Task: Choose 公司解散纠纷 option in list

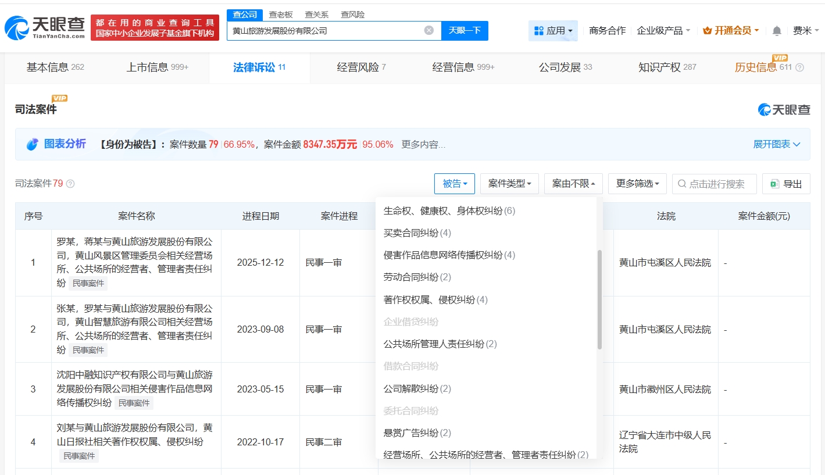Action: [x=417, y=388]
